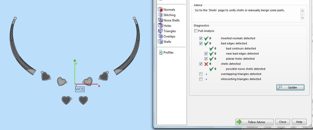Click the WCS label in viewport

[80, 89]
